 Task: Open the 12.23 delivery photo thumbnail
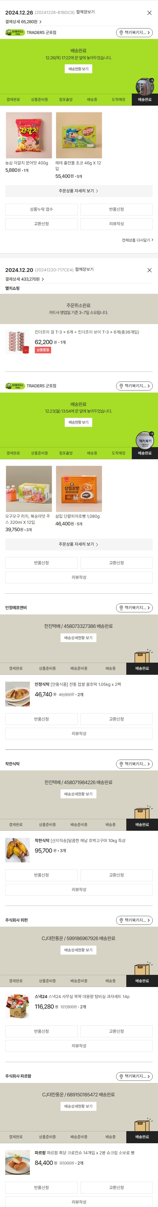coord(144,439)
